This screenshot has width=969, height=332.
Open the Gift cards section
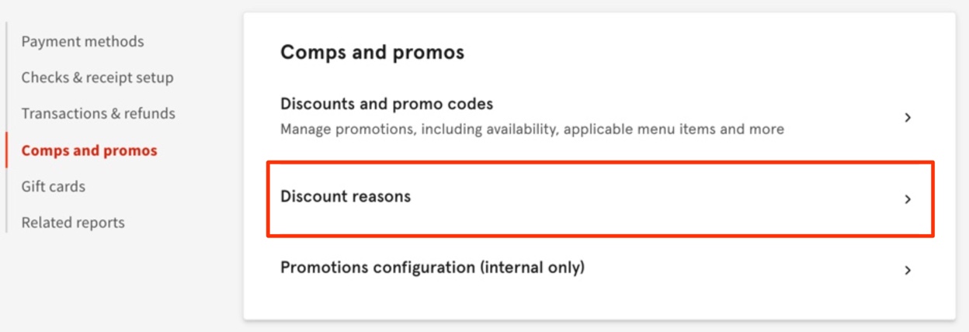pyautogui.click(x=53, y=186)
